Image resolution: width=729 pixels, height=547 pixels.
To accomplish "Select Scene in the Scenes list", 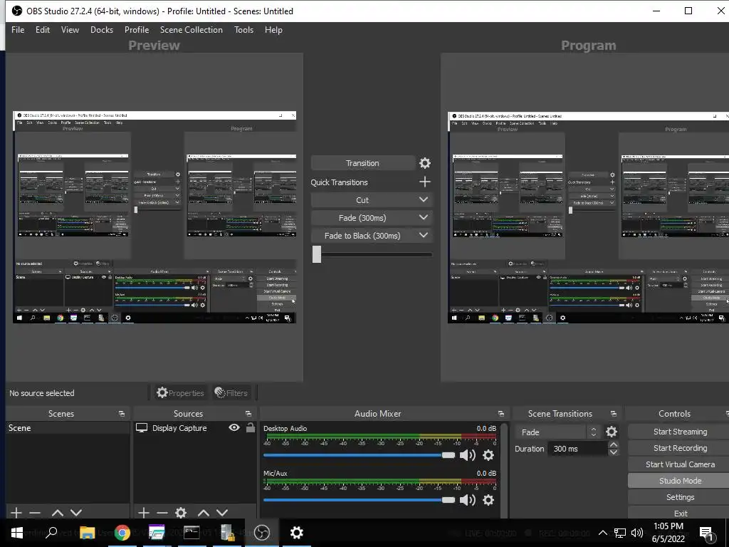I will coord(68,428).
